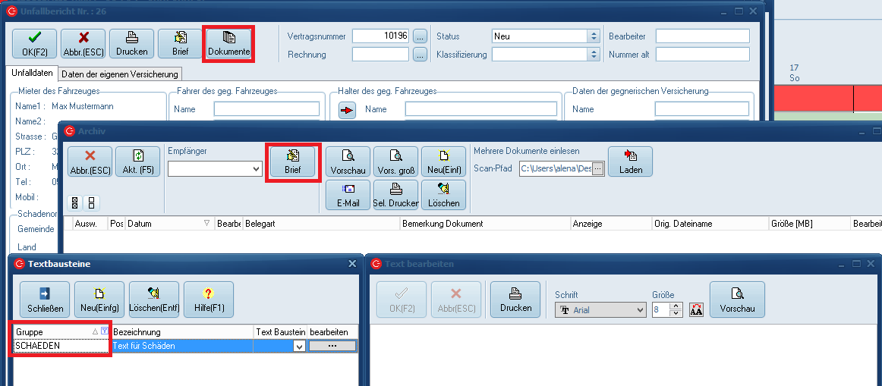
Task: Click Akt. (F5) refresh button
Action: (137, 162)
